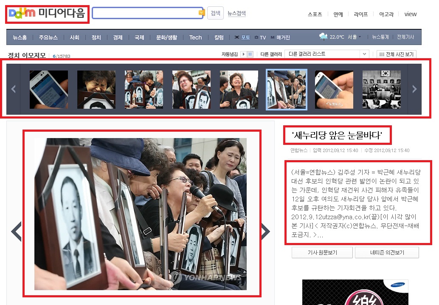Image resolution: width=439 pixels, height=305 pixels.
Task: Select 주요뉴스 menu item
Action: tap(48, 37)
